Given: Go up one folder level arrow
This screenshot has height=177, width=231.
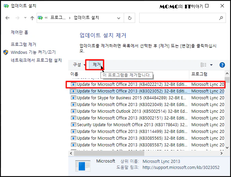Looking at the screenshot, I should click(32, 18).
